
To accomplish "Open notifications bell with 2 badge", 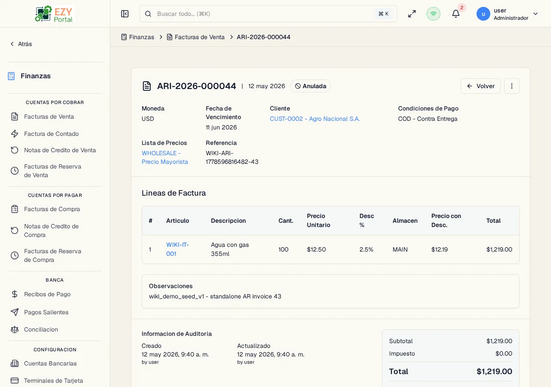I will [456, 14].
